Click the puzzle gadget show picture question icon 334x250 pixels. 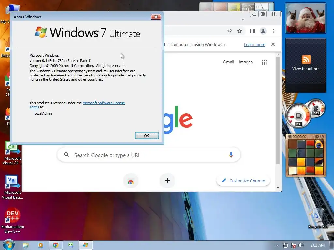click(317, 137)
